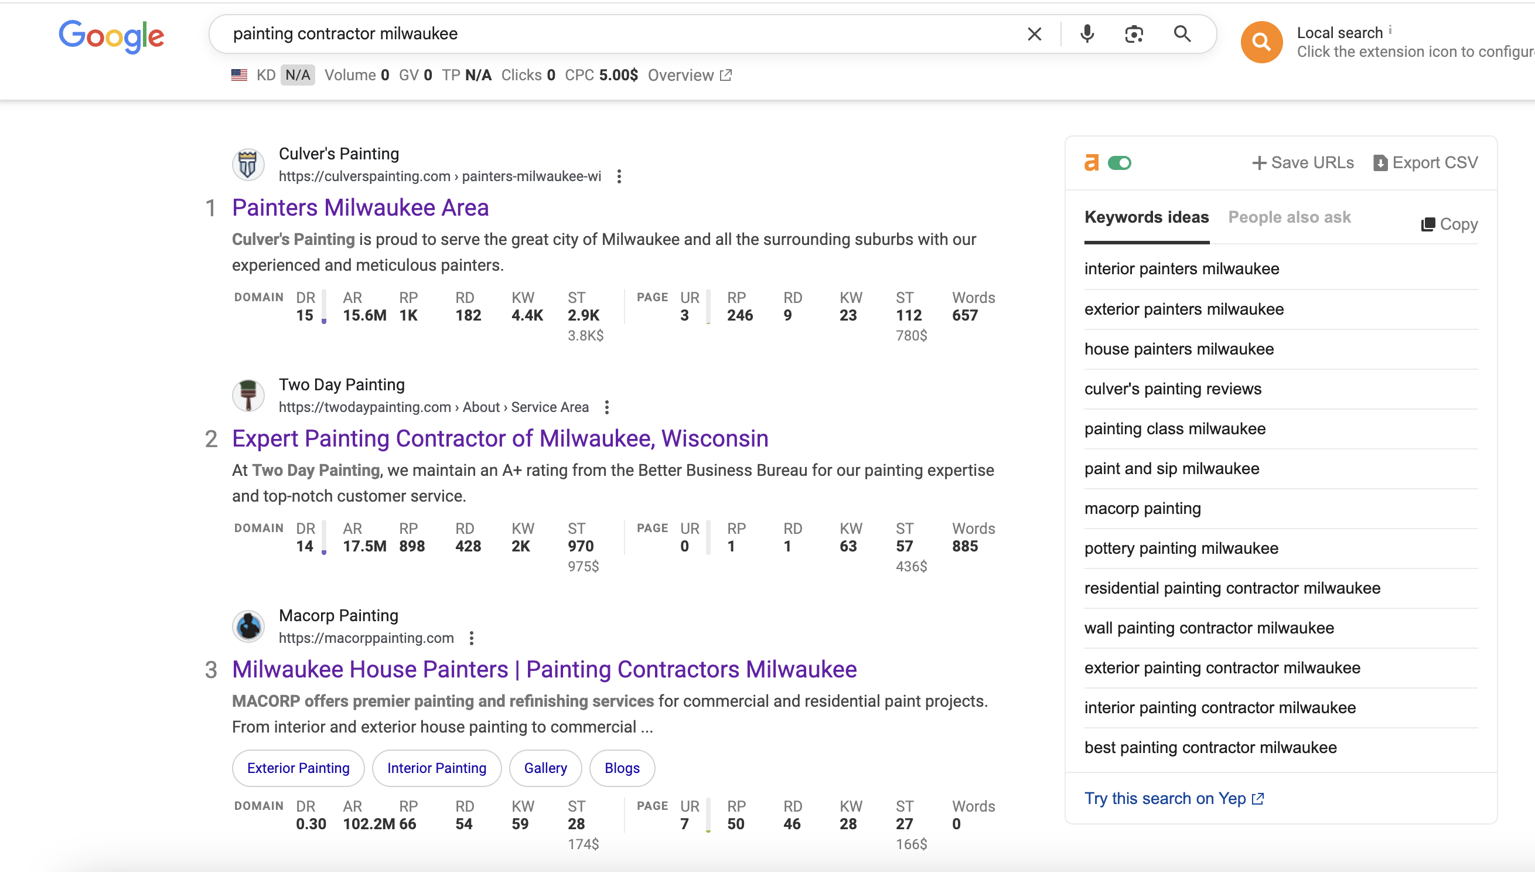The image size is (1535, 872).
Task: Click Culver's domain ST value 2.9K
Action: tap(584, 316)
